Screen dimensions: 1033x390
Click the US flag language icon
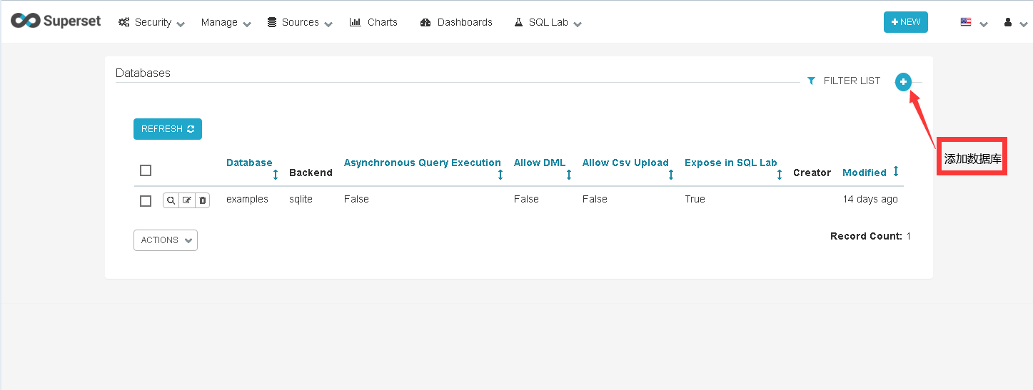click(x=966, y=22)
